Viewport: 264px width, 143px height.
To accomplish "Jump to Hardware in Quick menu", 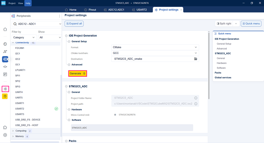I will pos(221,63).
